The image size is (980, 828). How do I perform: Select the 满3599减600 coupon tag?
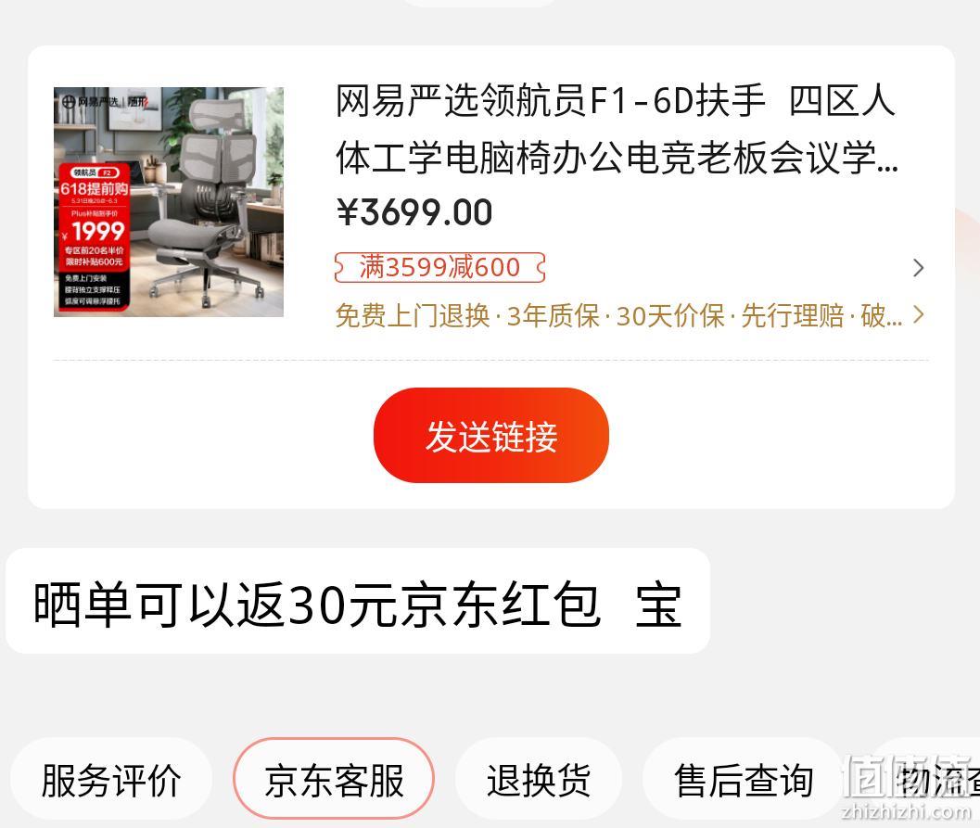(x=440, y=267)
